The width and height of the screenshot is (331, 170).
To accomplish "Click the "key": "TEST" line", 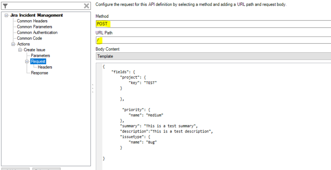I will (143, 83).
